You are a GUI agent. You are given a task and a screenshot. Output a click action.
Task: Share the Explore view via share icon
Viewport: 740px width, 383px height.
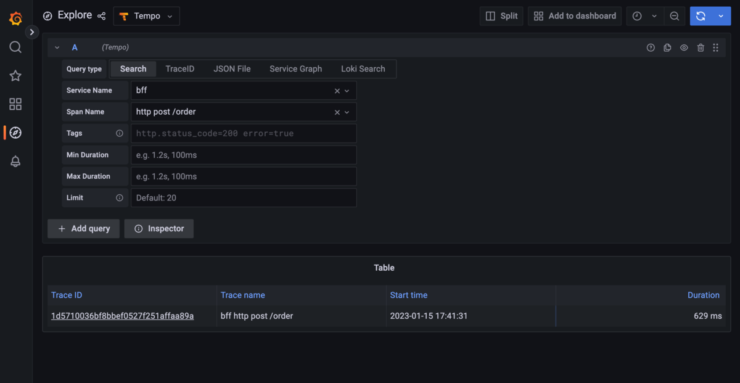(x=102, y=16)
